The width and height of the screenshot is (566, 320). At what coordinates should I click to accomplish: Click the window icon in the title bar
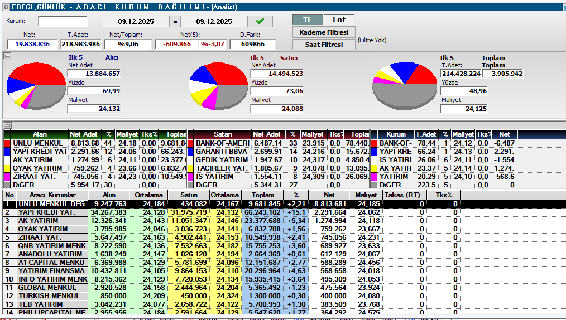click(x=6, y=6)
